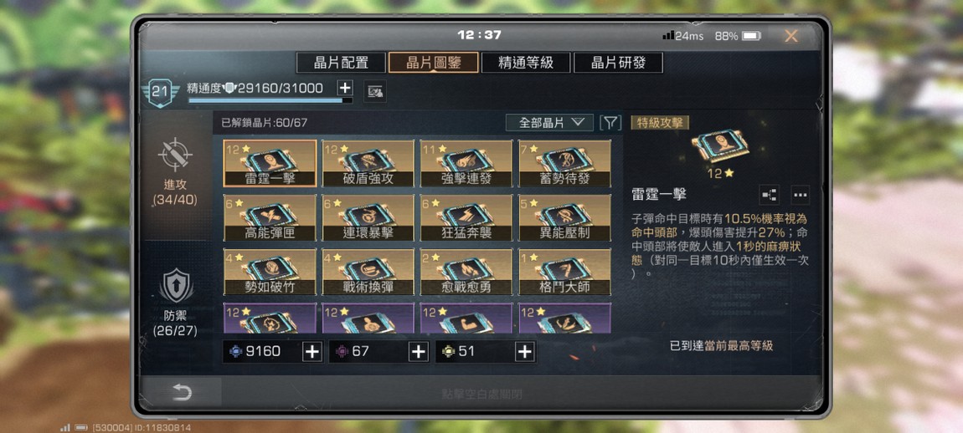Tap the back arrow button

pyautogui.click(x=181, y=392)
